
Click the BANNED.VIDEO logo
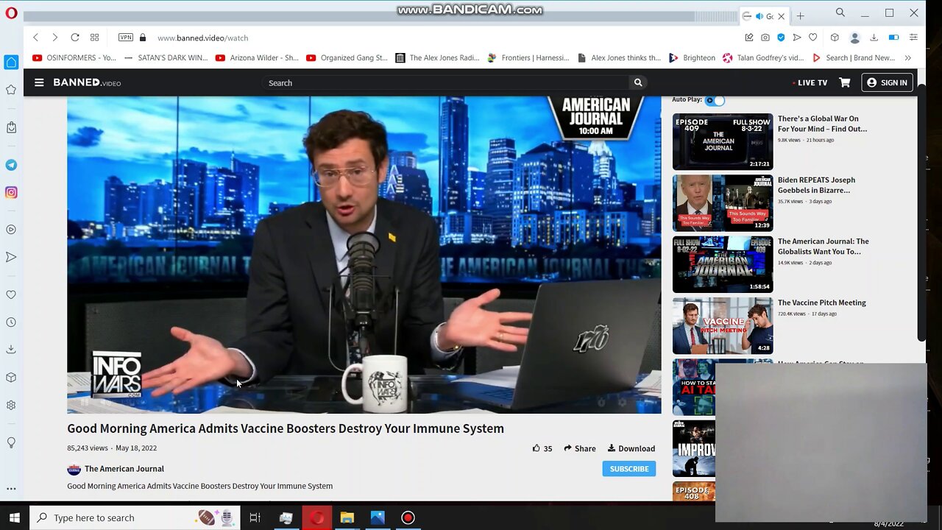click(87, 82)
